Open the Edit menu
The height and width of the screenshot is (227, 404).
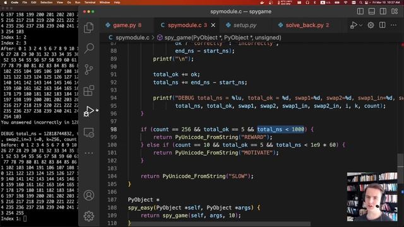click(33, 3)
